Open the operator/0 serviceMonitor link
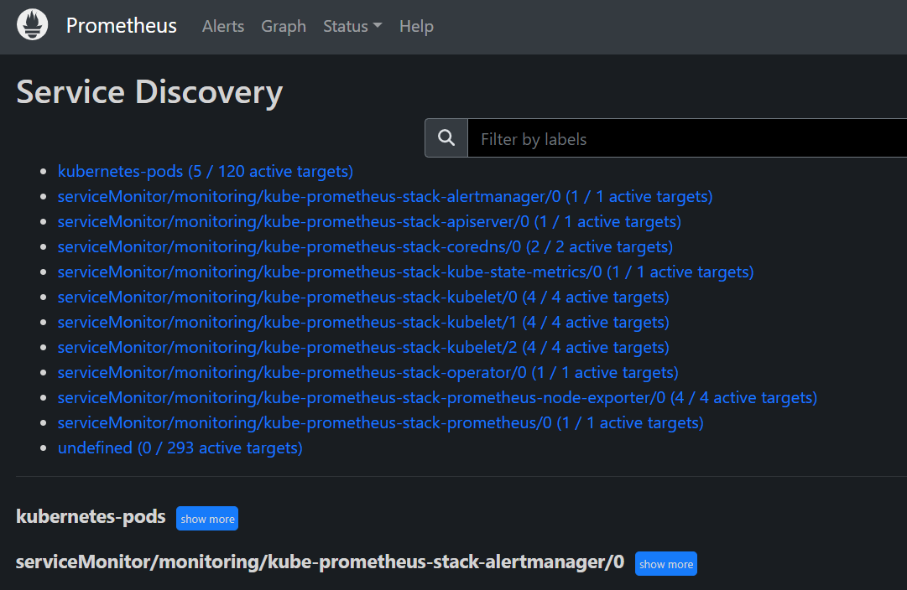Screen dimensions: 907x590 pos(367,372)
